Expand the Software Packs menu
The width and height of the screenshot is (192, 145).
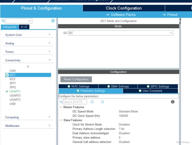click(x=121, y=15)
